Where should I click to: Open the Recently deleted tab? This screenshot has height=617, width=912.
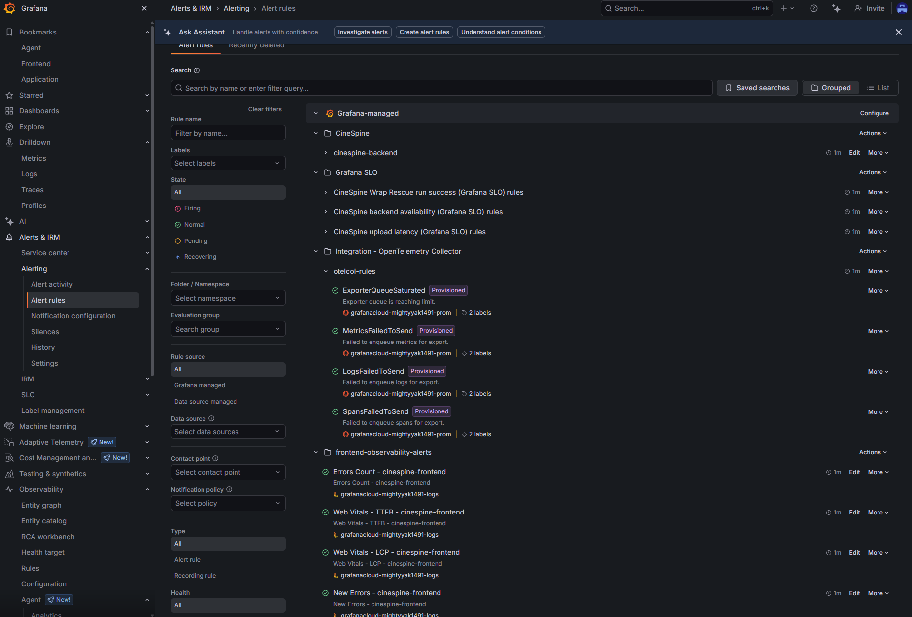click(x=256, y=45)
